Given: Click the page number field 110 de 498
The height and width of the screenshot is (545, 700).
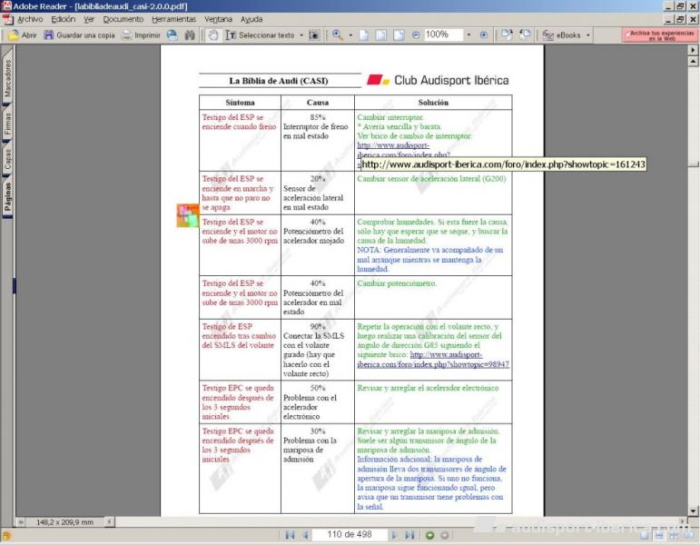Looking at the screenshot, I should tap(350, 535).
